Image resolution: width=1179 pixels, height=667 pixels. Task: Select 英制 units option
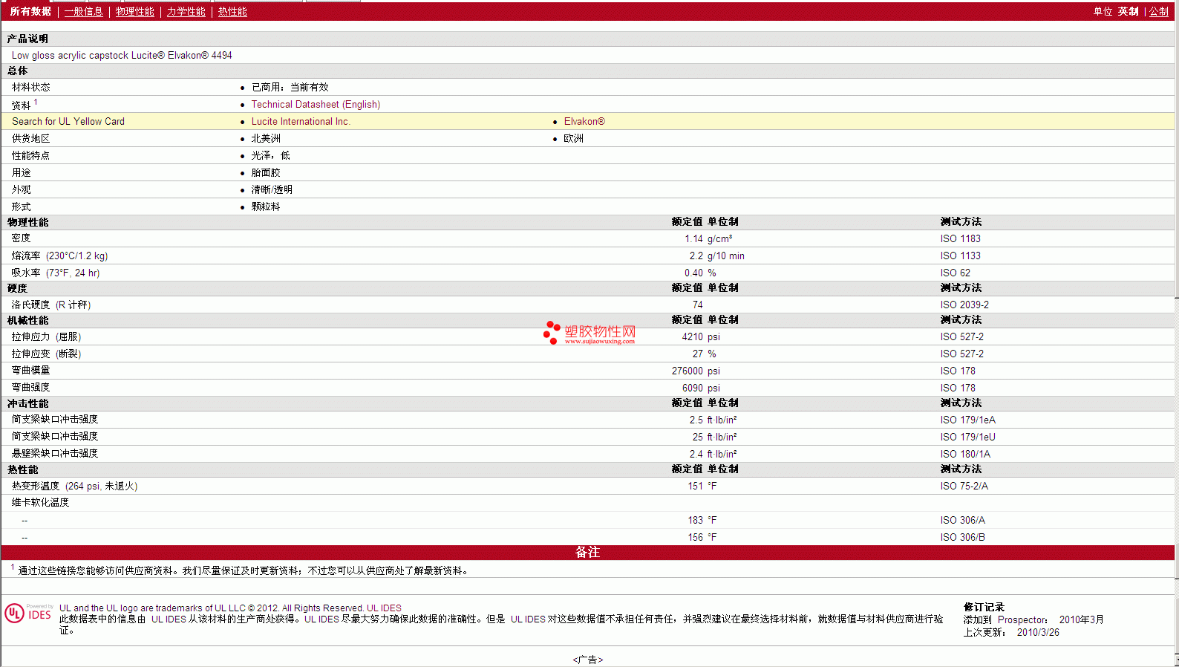pyautogui.click(x=1128, y=11)
